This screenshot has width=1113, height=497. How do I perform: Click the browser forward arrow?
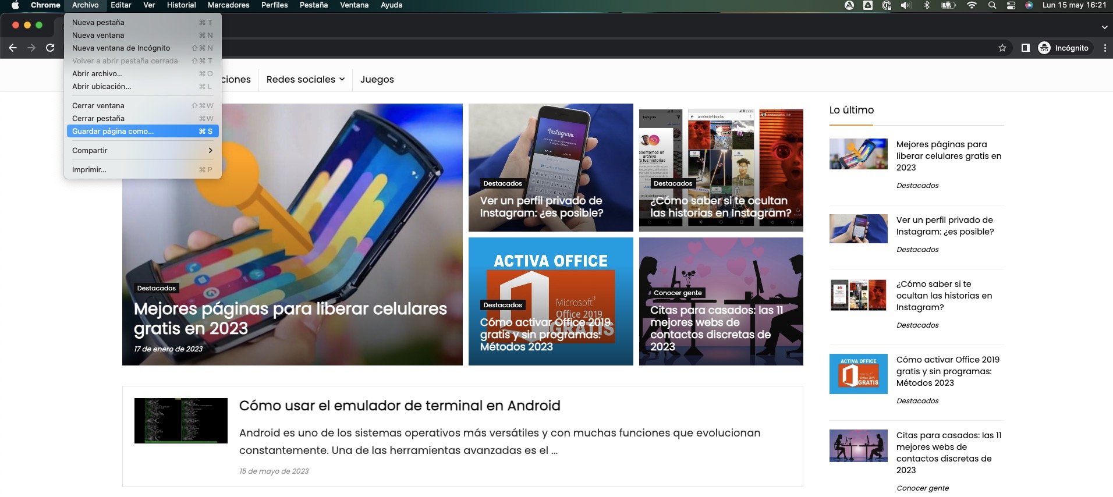point(31,48)
